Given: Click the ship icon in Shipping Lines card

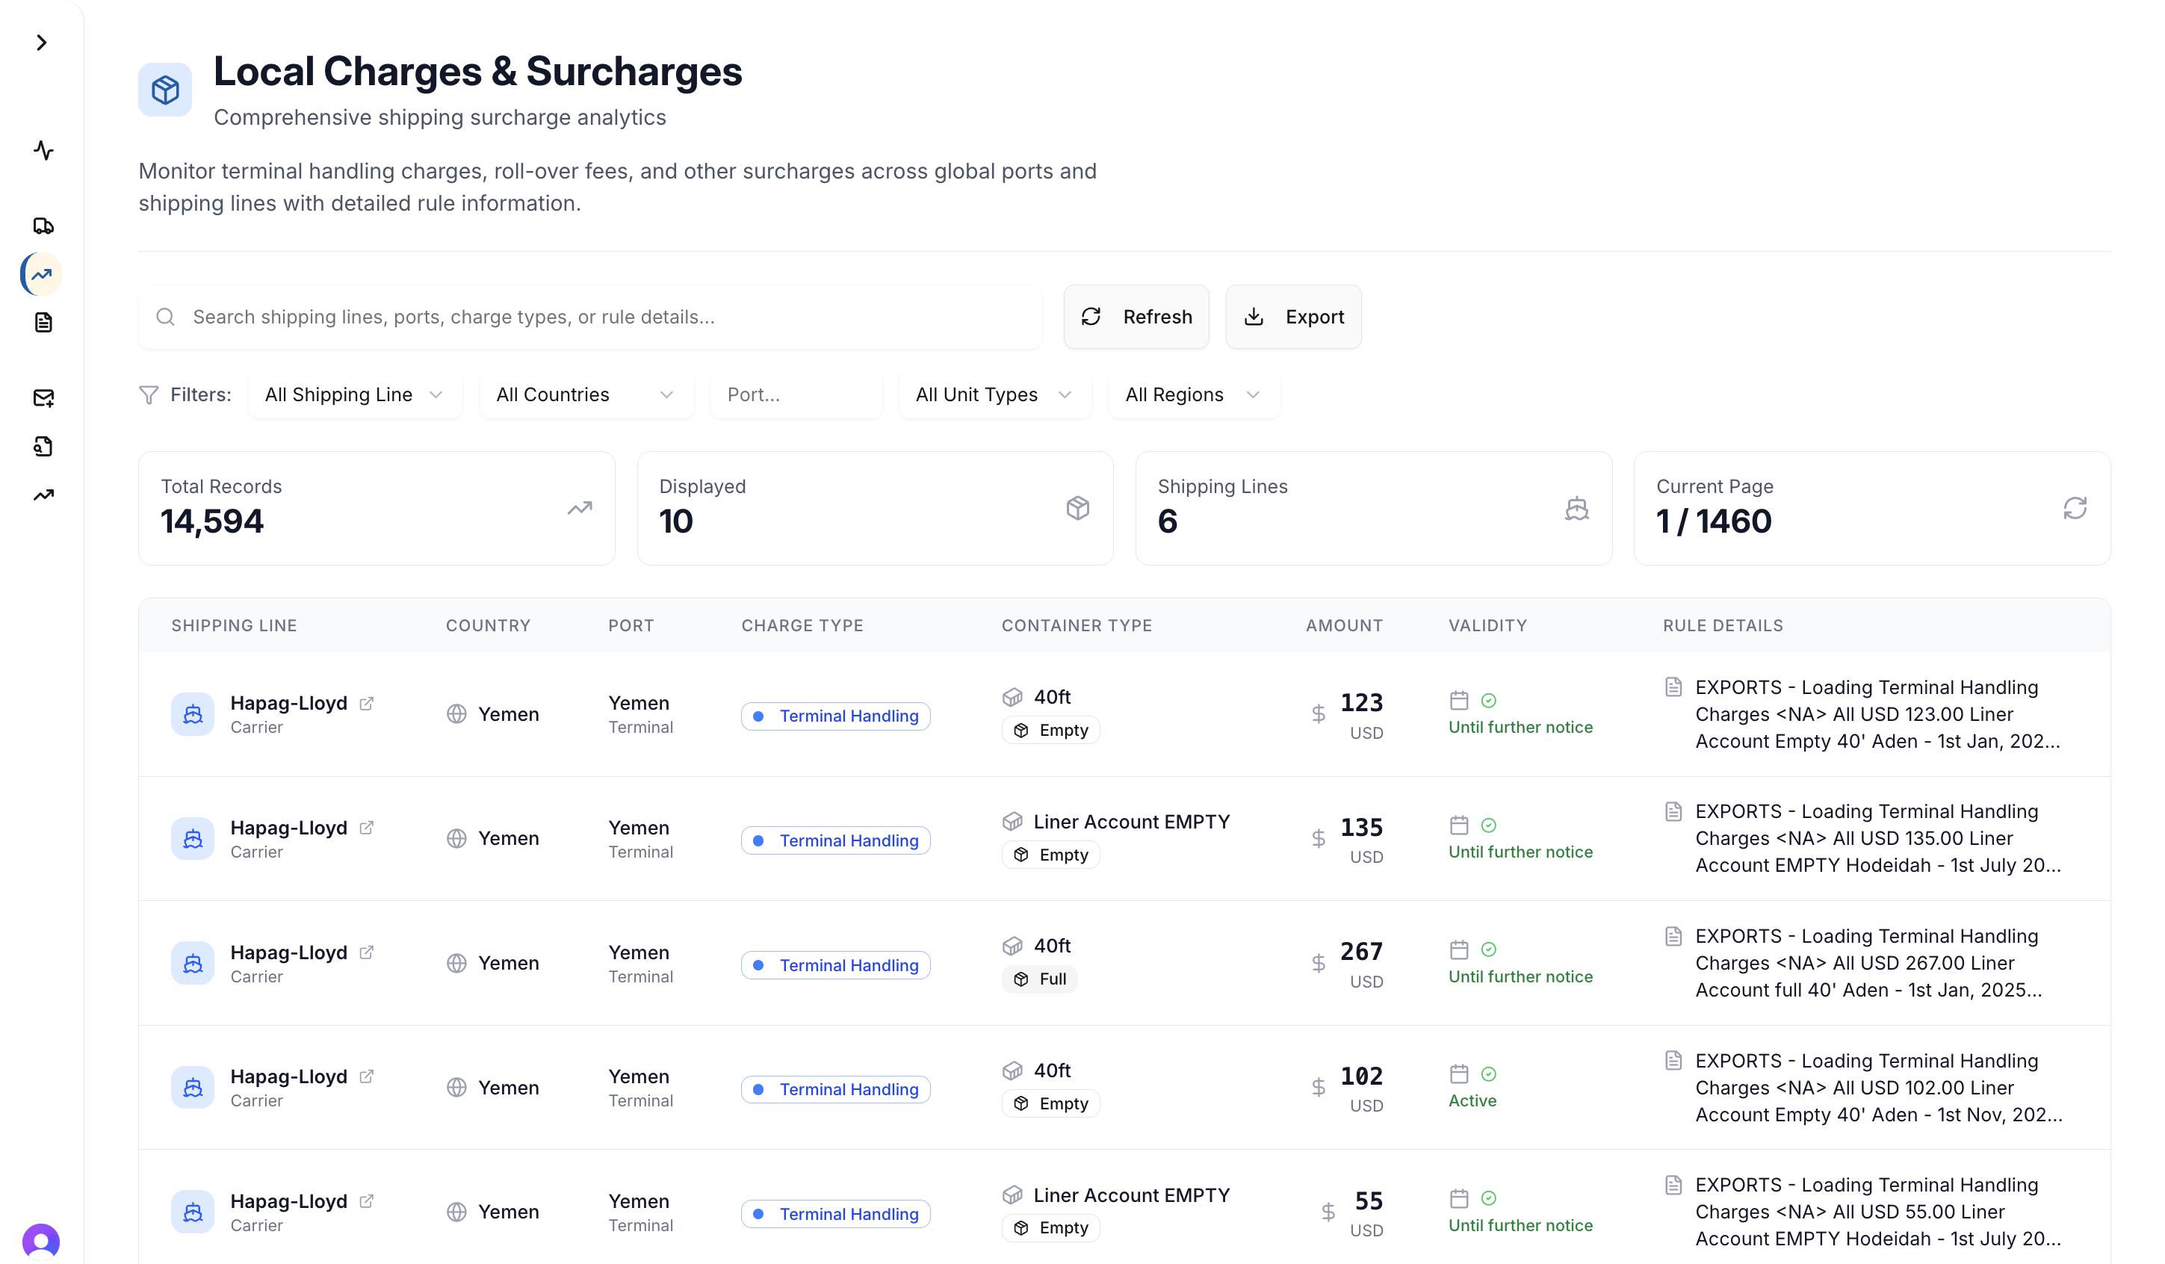Looking at the screenshot, I should point(1576,508).
